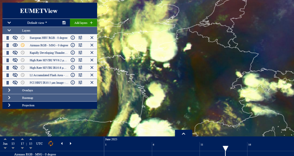The width and height of the screenshot is (294, 156).
Task: Remove the Airmass RGB - MSG layer
Action: click(92, 45)
